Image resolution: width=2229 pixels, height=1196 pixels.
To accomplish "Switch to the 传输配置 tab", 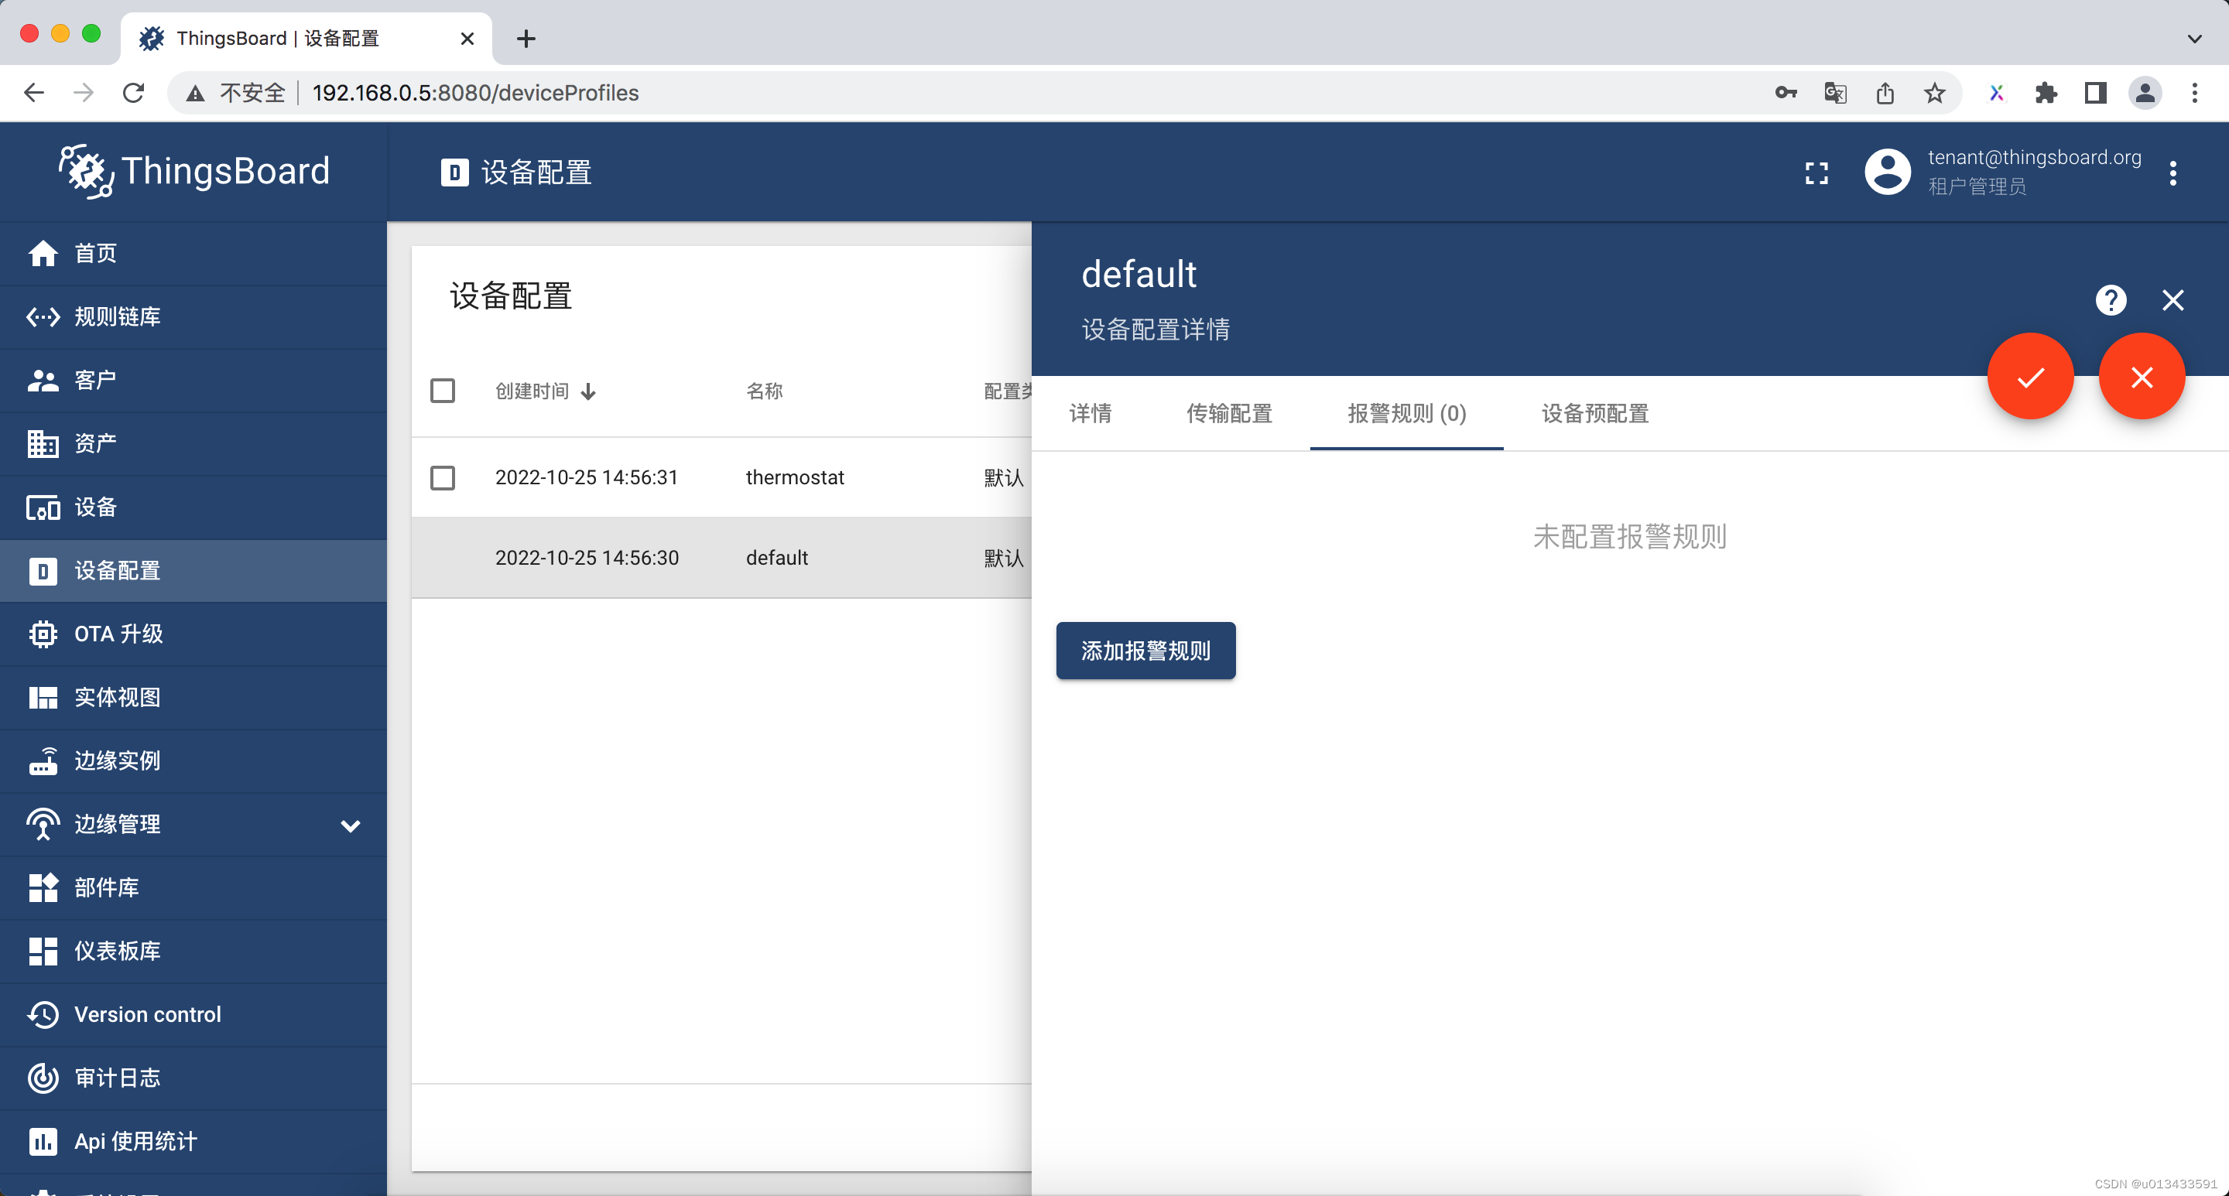I will point(1229,413).
